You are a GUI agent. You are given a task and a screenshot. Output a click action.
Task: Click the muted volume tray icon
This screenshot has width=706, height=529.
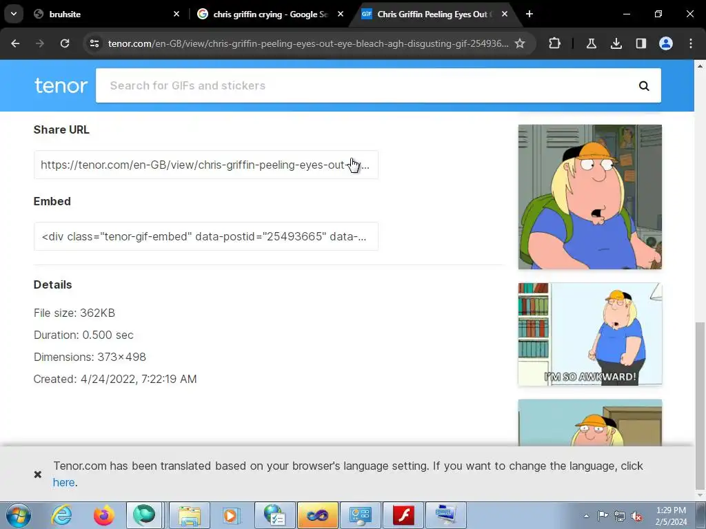tap(636, 516)
